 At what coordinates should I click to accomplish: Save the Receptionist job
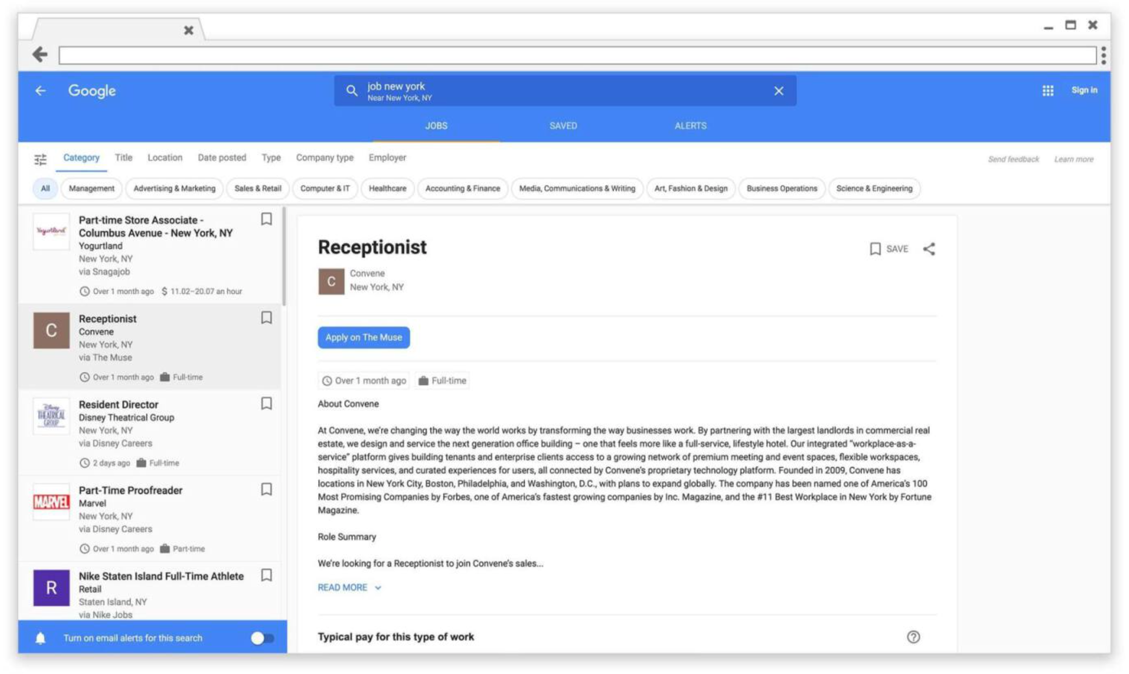tap(889, 249)
